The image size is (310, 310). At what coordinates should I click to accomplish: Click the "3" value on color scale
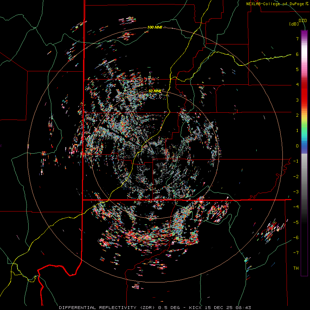297,100
